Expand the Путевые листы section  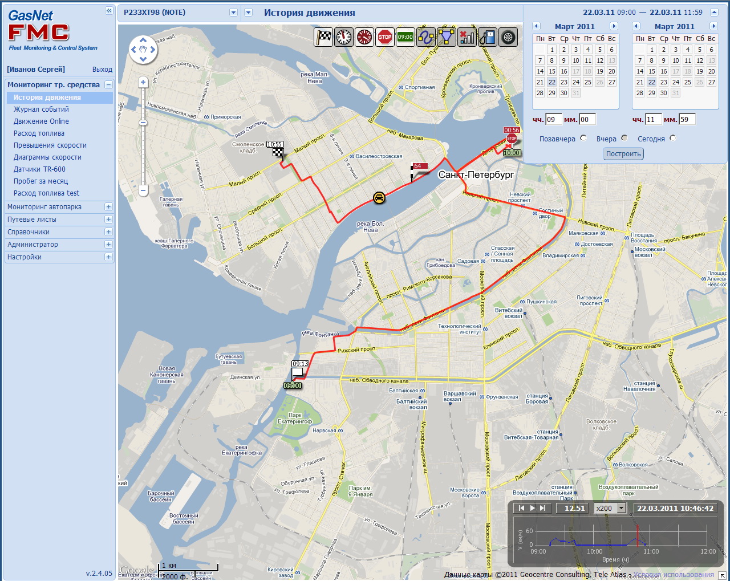pos(108,220)
